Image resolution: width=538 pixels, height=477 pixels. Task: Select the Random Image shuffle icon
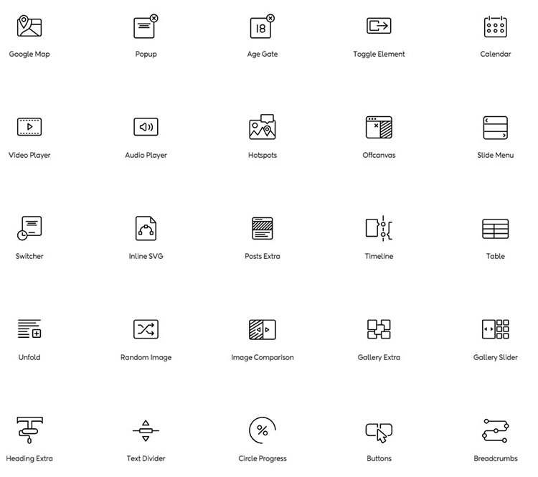coord(146,329)
